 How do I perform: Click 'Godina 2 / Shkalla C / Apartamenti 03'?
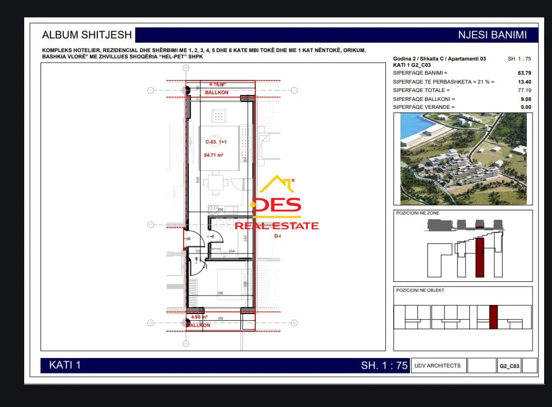coord(439,59)
